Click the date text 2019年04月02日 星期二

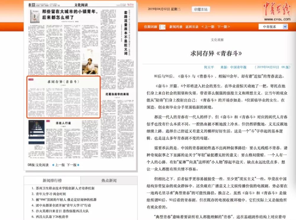[164, 9]
